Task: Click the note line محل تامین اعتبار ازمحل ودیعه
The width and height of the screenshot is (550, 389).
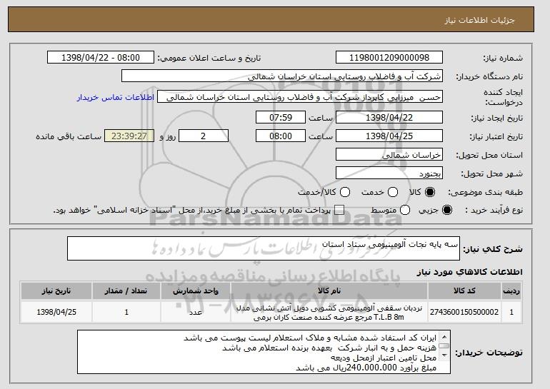Action: (384, 358)
